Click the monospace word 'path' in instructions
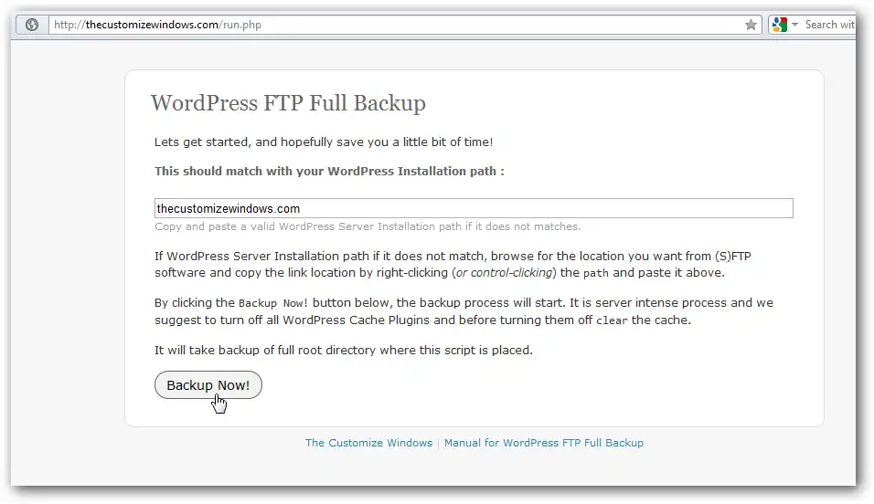The height and width of the screenshot is (504, 874). click(x=595, y=273)
